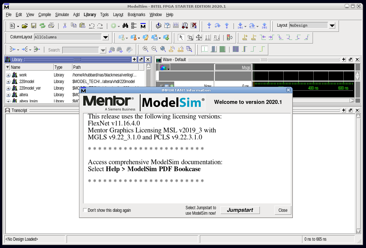Dismiss IMPORTANT Information dialog via title X
This screenshot has height=248, width=366.
288,90
